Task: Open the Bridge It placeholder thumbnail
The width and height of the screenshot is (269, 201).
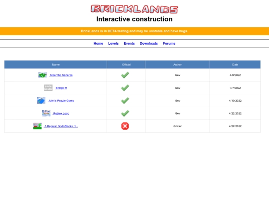Action: point(48,88)
